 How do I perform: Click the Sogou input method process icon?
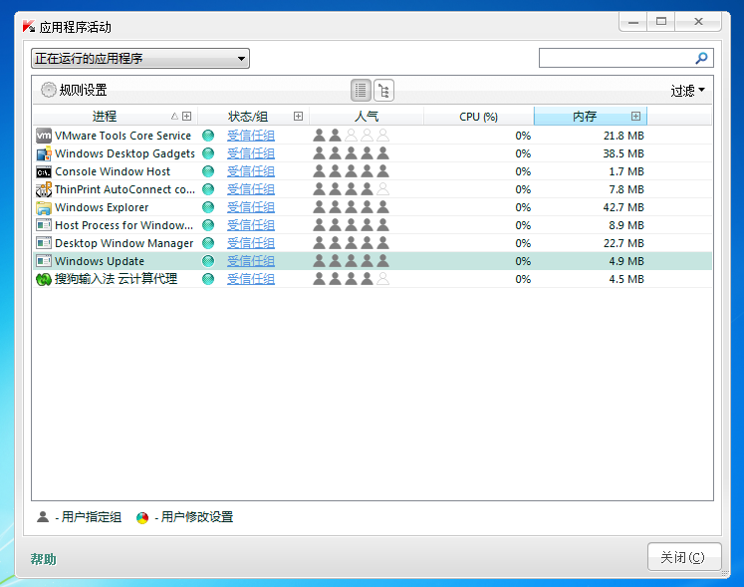pos(43,279)
